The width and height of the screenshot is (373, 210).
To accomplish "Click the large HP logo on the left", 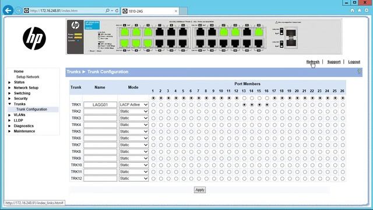I will click(x=34, y=38).
